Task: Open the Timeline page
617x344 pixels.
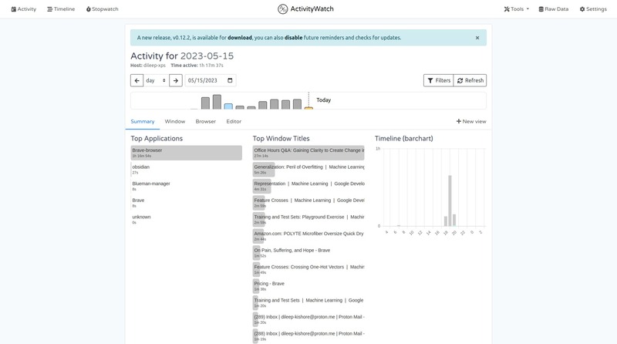Action: (61, 9)
